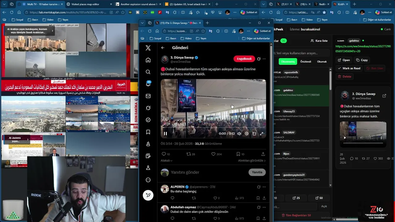395x222 pixels.
Task: Switch to Visited places map editor tab
Action: 89,4
